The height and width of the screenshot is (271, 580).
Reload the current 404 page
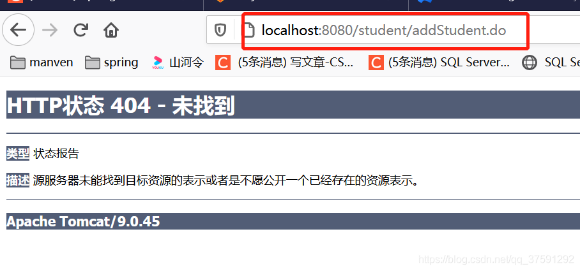point(80,30)
